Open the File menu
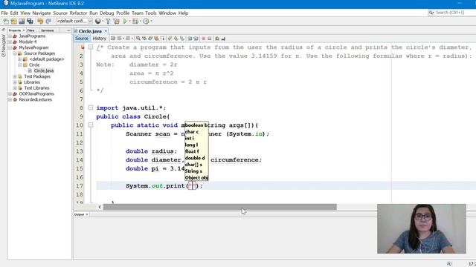The image size is (476, 267). click(x=4, y=13)
